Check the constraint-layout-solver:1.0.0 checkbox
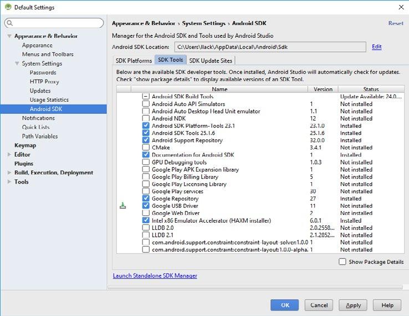The image size is (409, 316). click(x=146, y=242)
